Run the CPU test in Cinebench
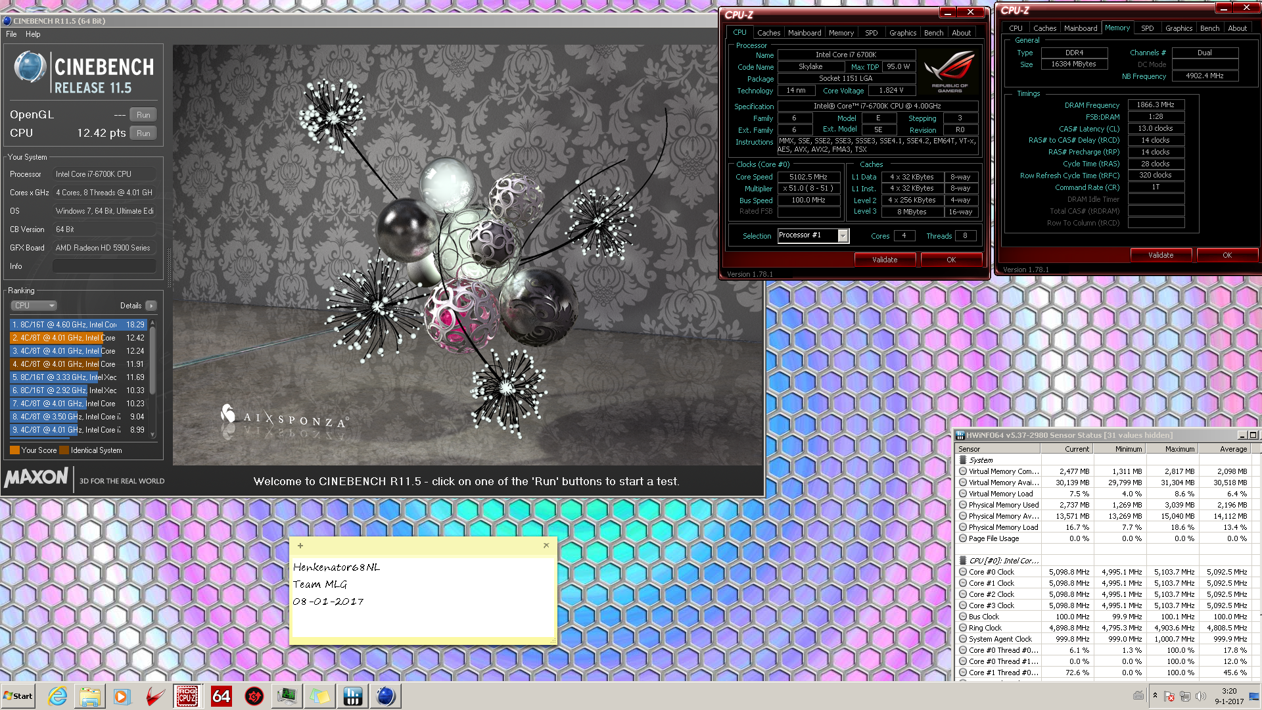The width and height of the screenshot is (1262, 710). pyautogui.click(x=143, y=133)
